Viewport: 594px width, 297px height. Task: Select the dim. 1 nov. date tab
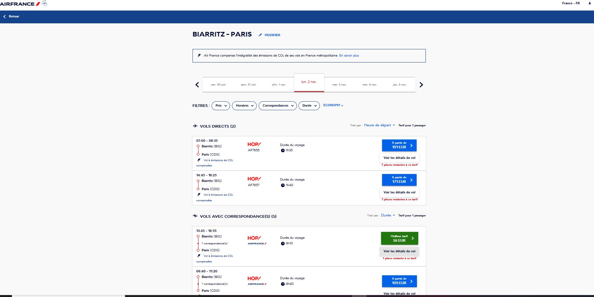tap(279, 85)
